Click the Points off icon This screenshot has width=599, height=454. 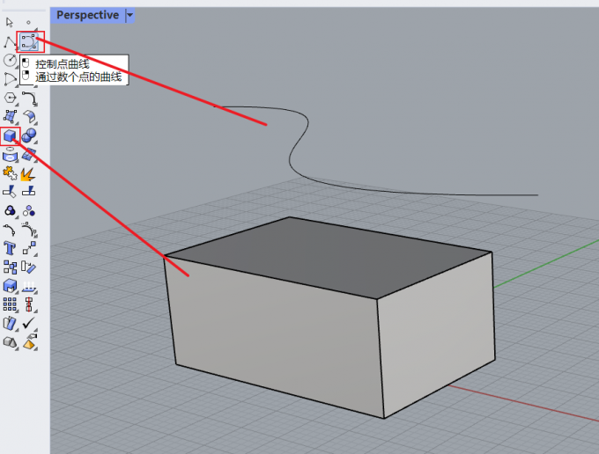tap(29, 230)
